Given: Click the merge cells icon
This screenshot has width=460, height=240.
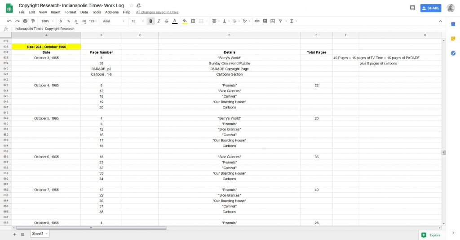Looking at the screenshot, I should tap(201, 21).
